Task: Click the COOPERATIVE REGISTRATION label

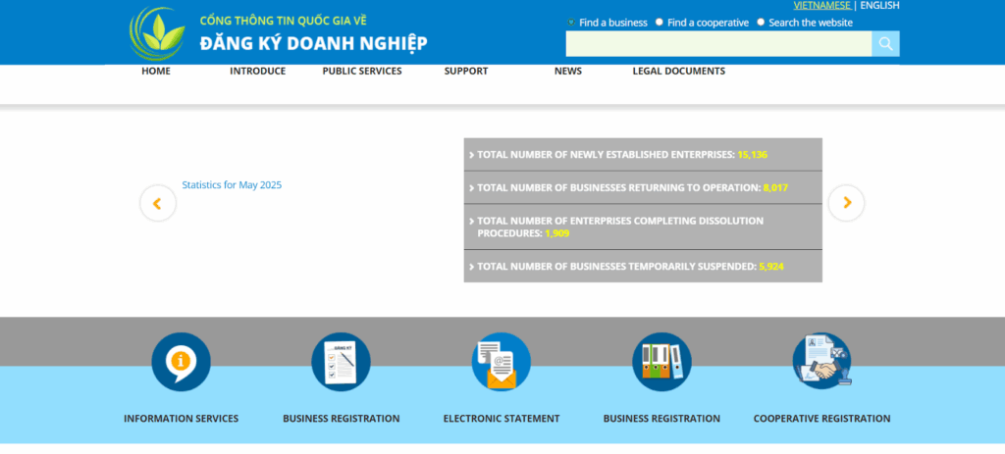Action: [821, 419]
